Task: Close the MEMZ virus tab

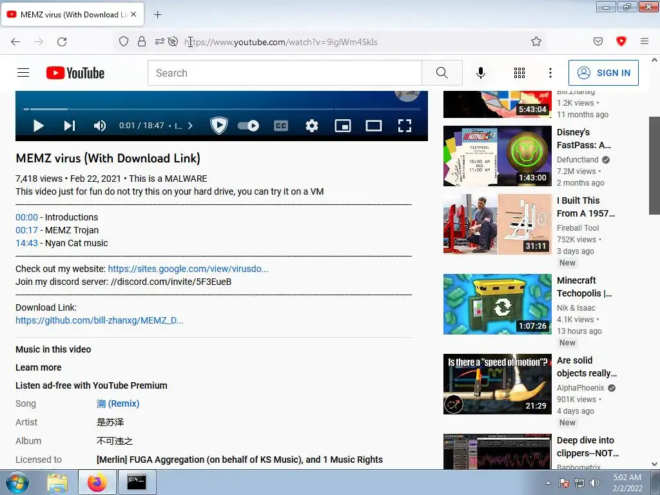Action: [x=133, y=14]
